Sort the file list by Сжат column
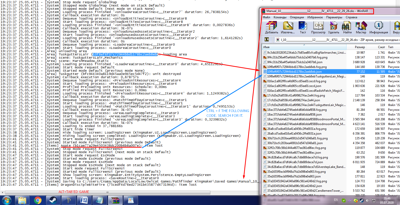The width and height of the screenshot is (400, 205). pos(376,47)
